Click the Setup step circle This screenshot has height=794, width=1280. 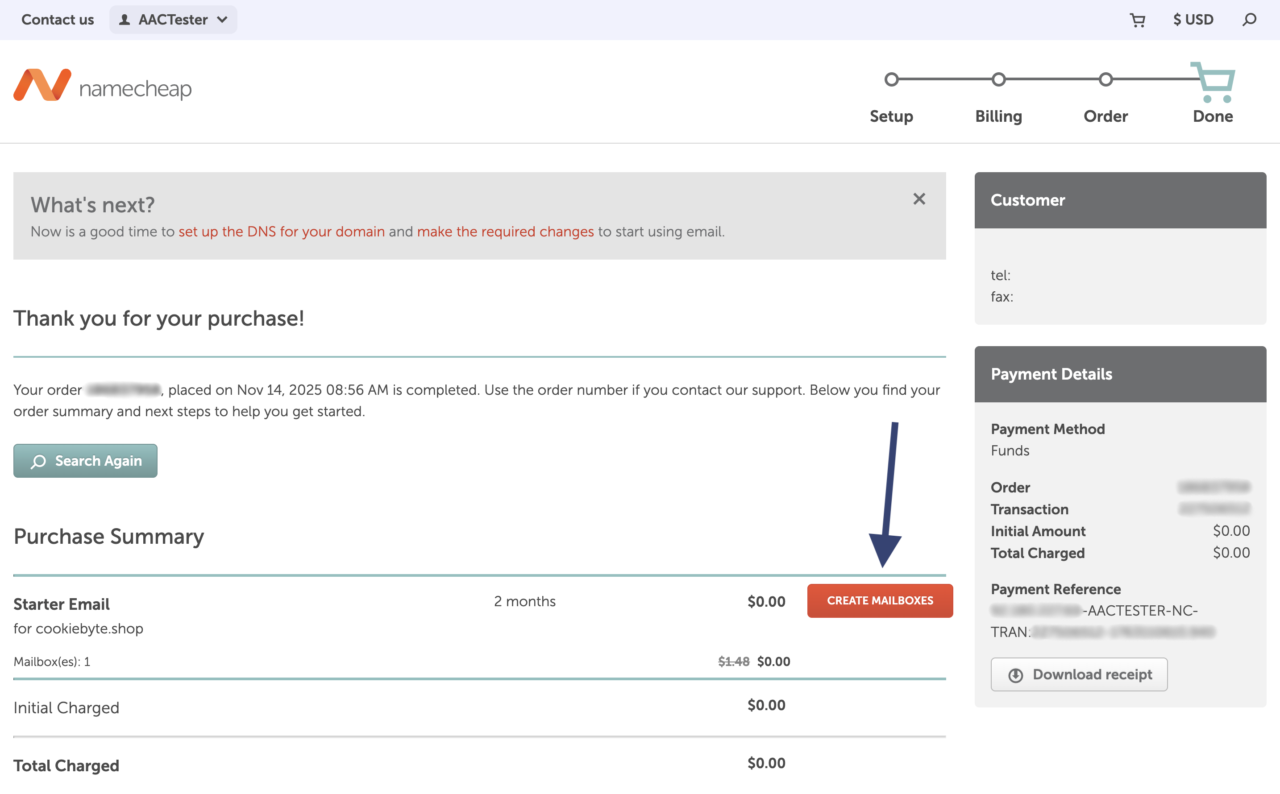pyautogui.click(x=891, y=80)
